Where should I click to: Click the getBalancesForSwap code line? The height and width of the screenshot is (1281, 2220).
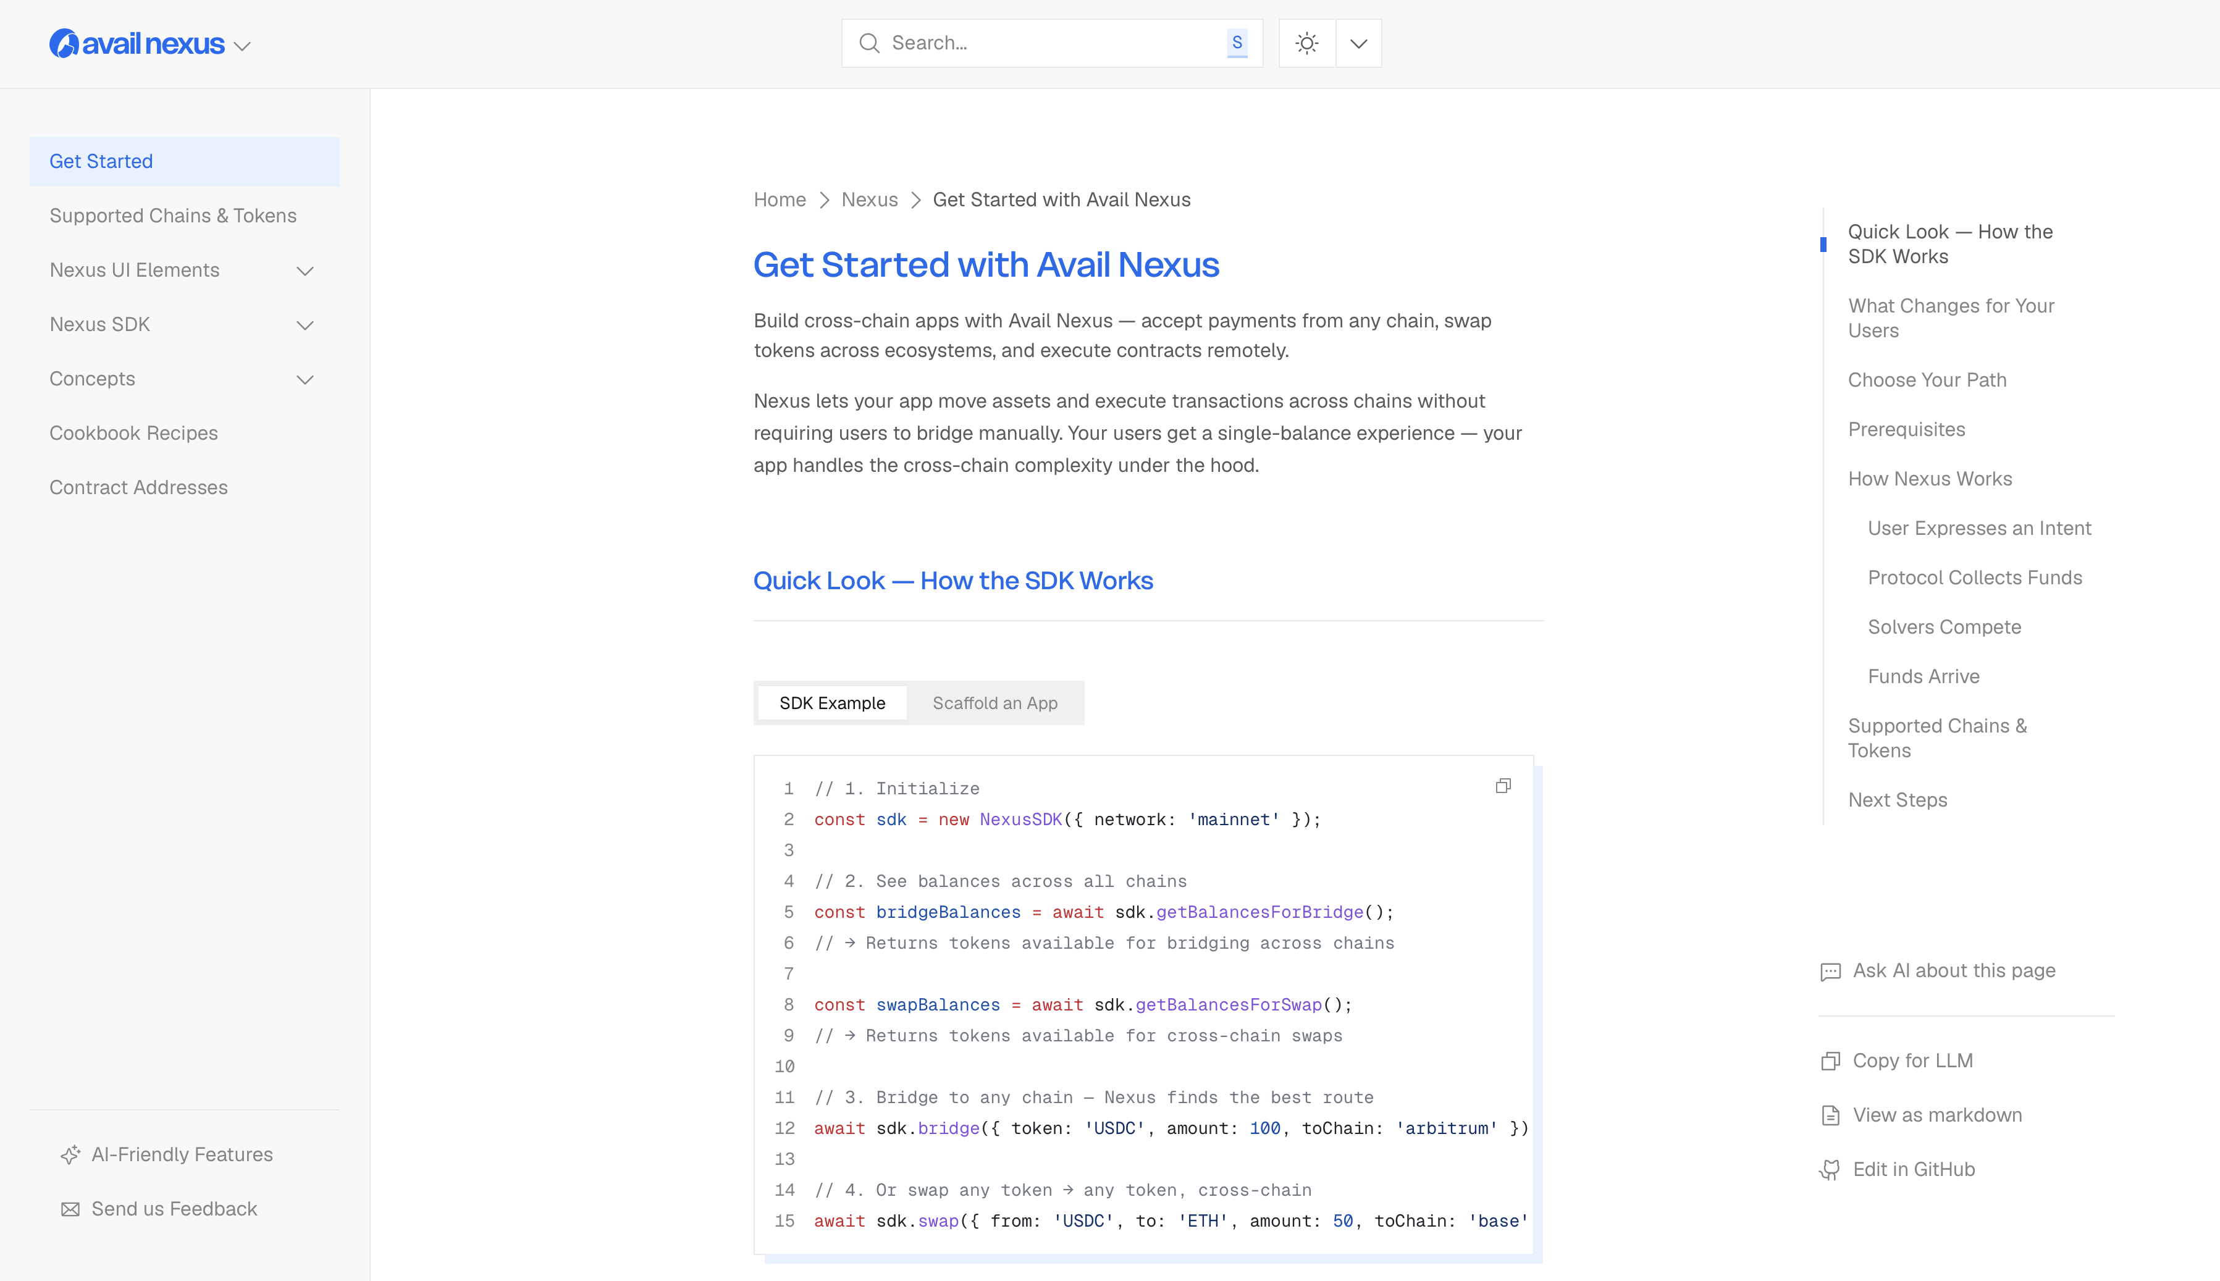pos(1083,1005)
